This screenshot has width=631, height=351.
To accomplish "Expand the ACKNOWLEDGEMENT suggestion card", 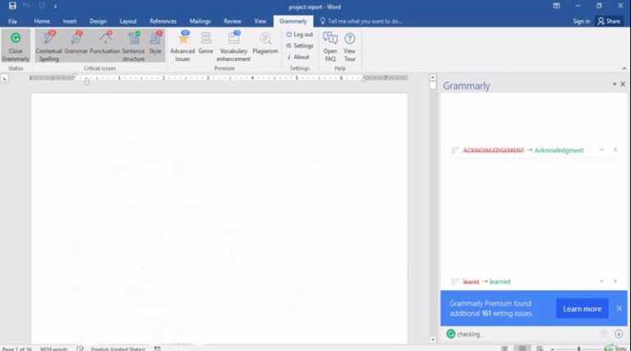I will coord(601,150).
